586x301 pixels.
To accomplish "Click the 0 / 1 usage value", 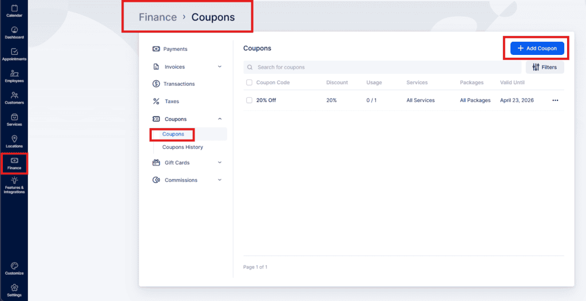I will click(x=371, y=100).
